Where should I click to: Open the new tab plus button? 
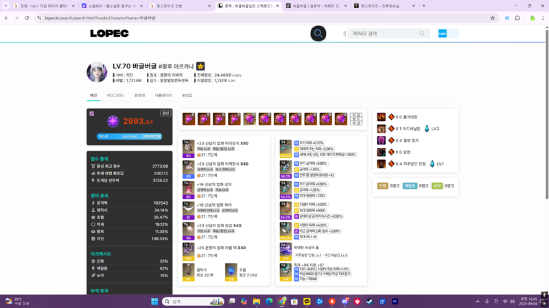click(423, 6)
